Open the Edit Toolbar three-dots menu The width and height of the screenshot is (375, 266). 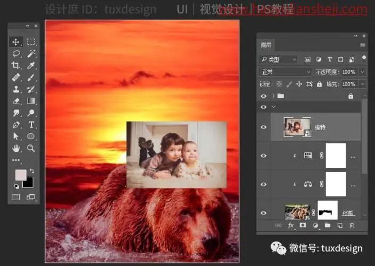coord(16,160)
